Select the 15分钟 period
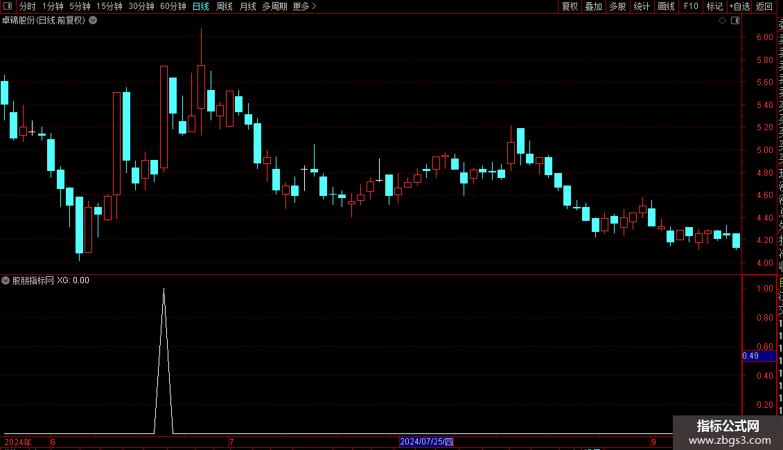Screen dimensions: 783x450 (109, 6)
